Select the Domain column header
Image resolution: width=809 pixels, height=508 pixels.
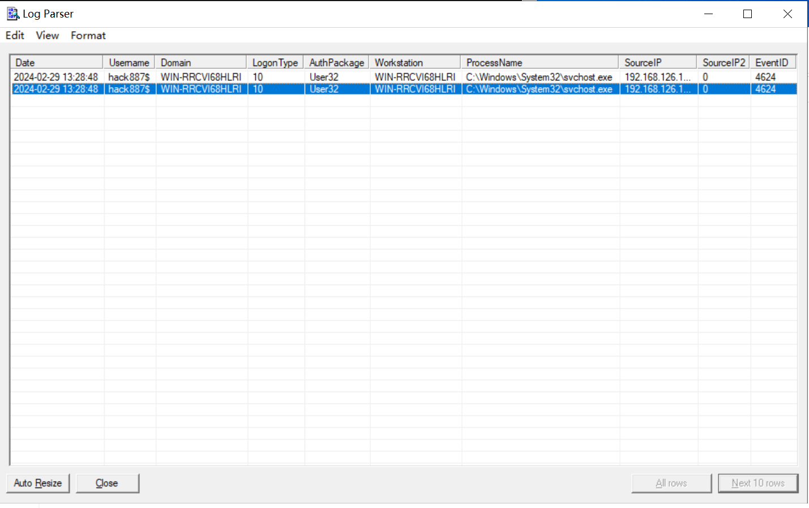tap(201, 62)
